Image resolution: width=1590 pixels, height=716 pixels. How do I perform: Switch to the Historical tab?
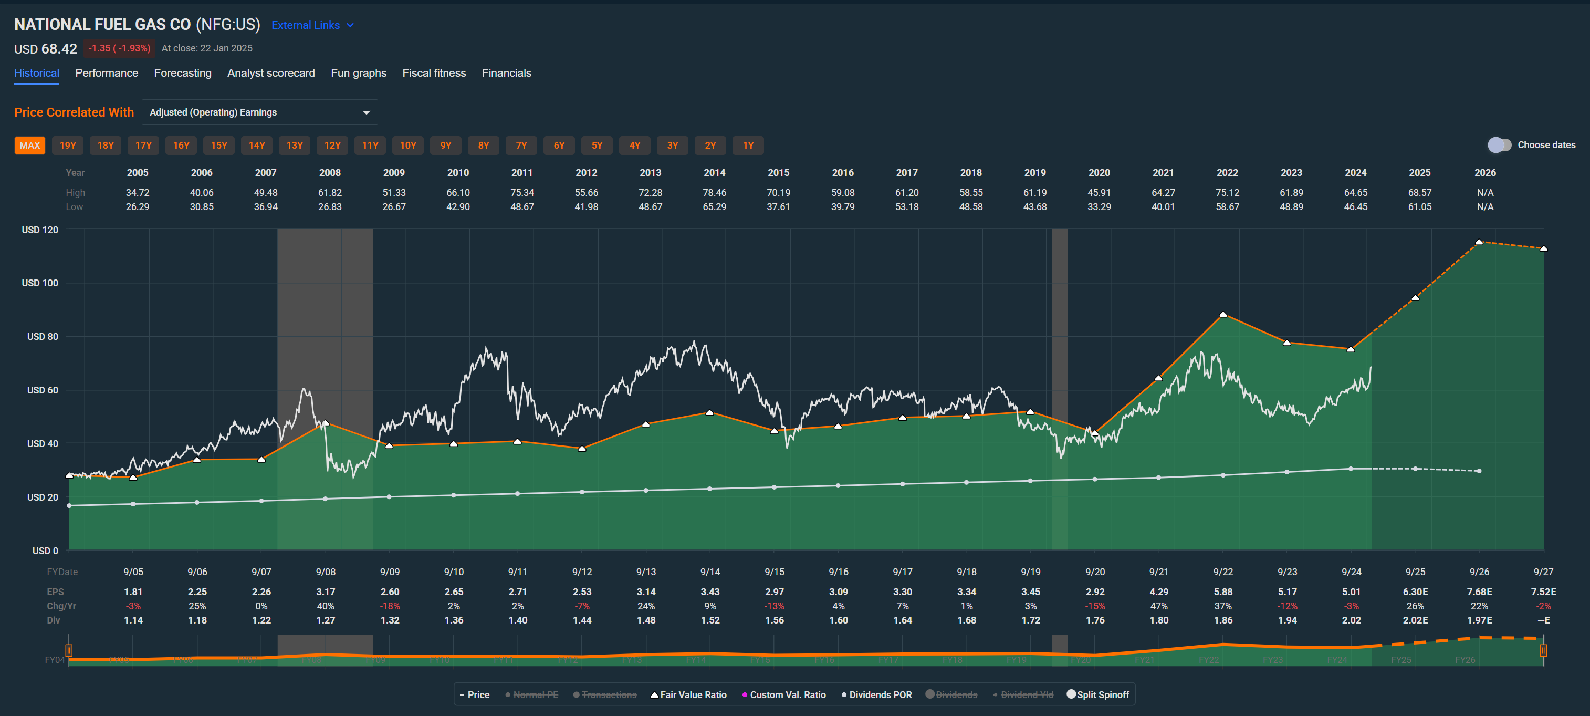[36, 73]
